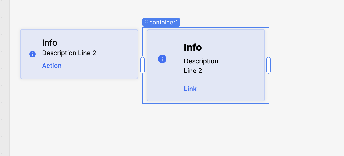Image resolution: width=344 pixels, height=156 pixels.
Task: Click the container1 name label
Action: pos(163,23)
